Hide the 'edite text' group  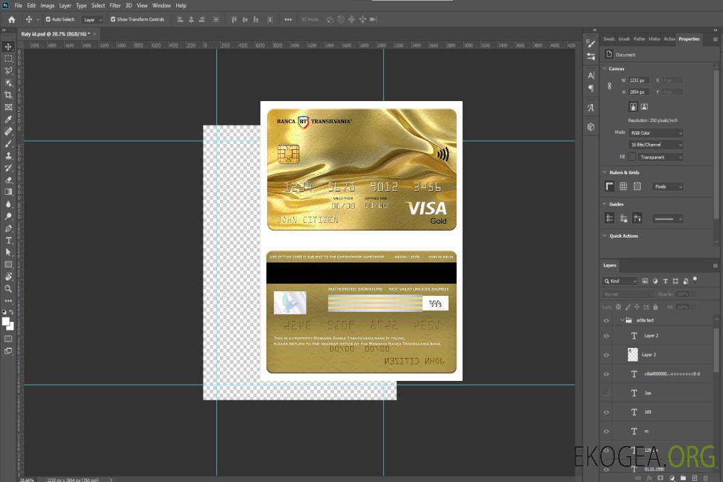607,321
